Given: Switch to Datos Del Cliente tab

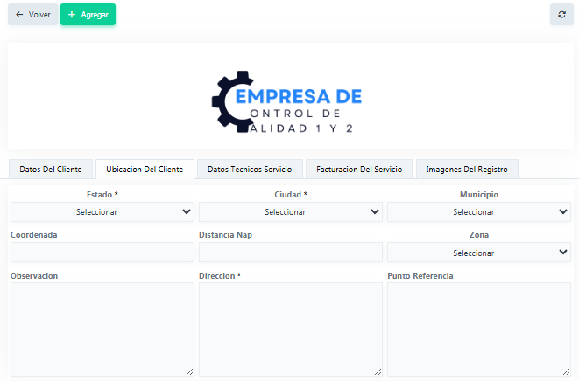Looking at the screenshot, I should [51, 169].
